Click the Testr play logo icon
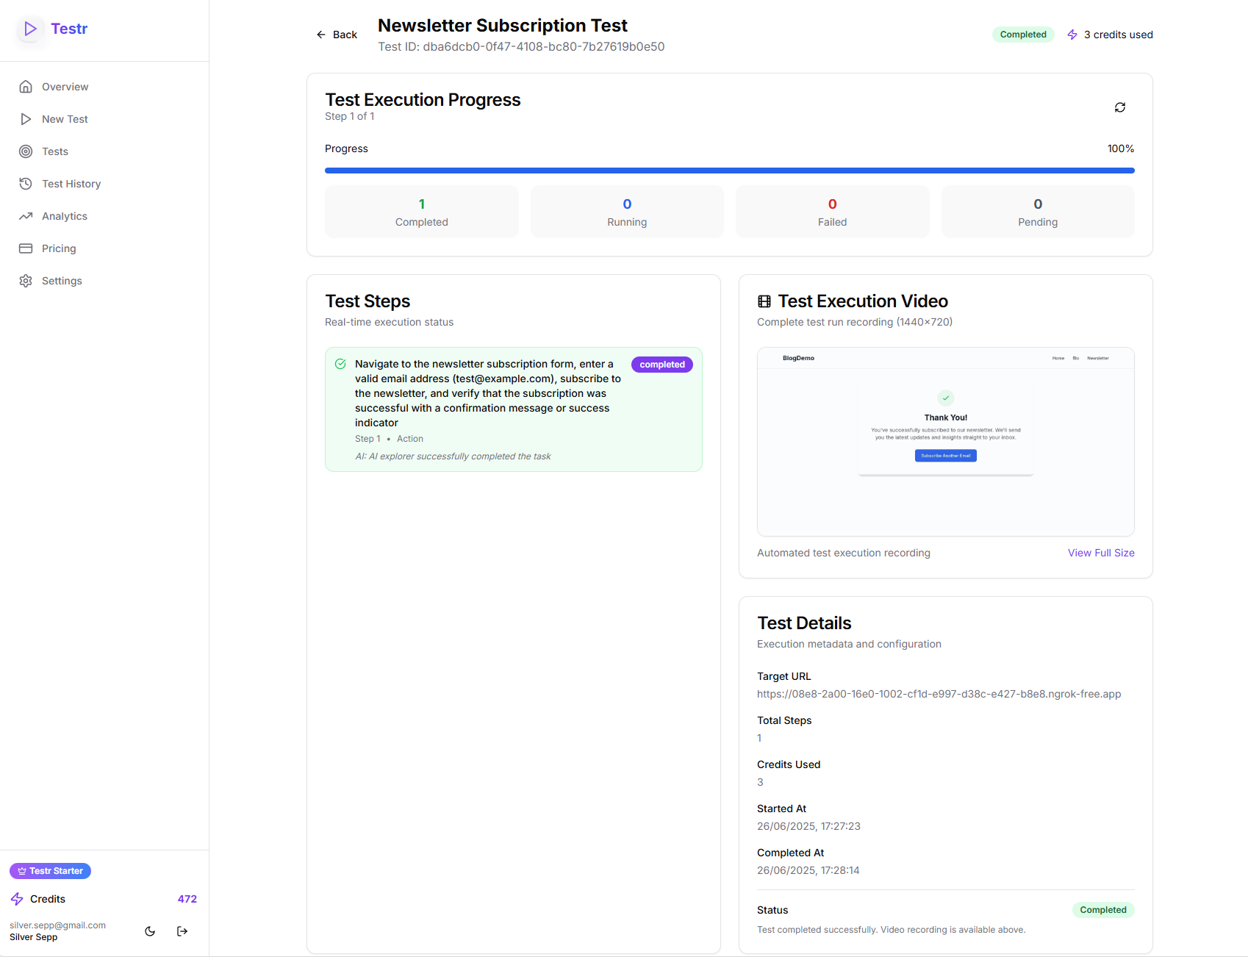Screen dimensions: 1248x957 [x=30, y=29]
